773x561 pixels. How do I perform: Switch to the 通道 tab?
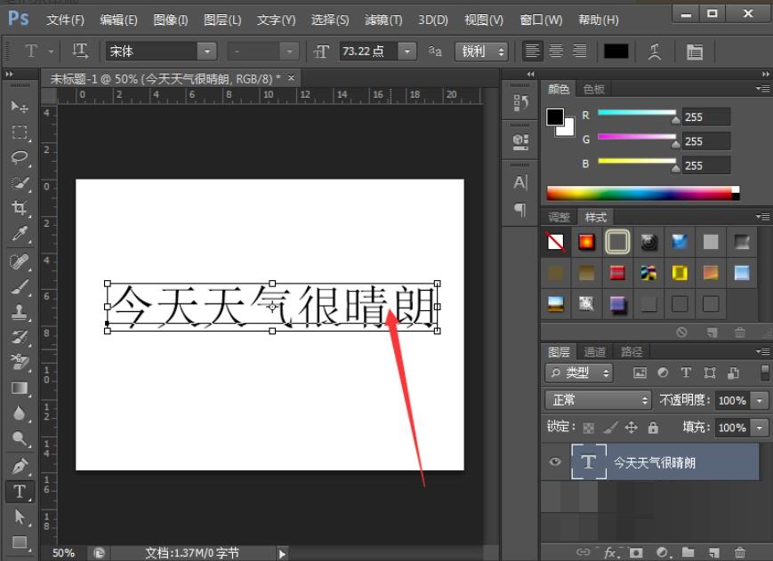pyautogui.click(x=595, y=352)
